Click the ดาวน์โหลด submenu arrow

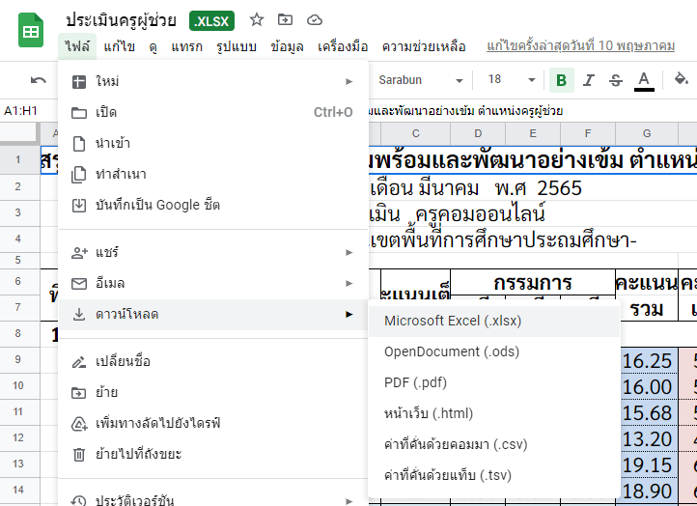tap(348, 315)
